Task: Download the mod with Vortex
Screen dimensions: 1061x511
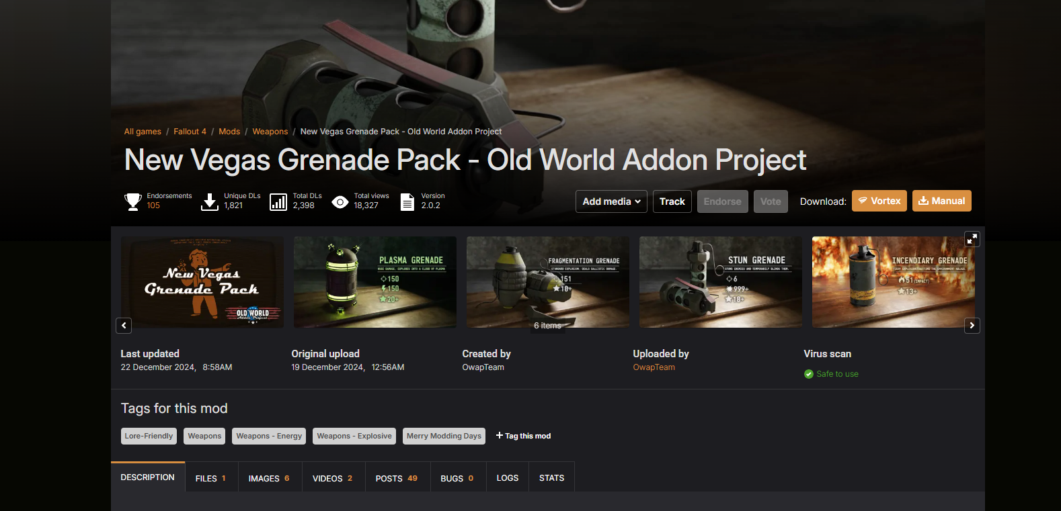Action: tap(879, 201)
